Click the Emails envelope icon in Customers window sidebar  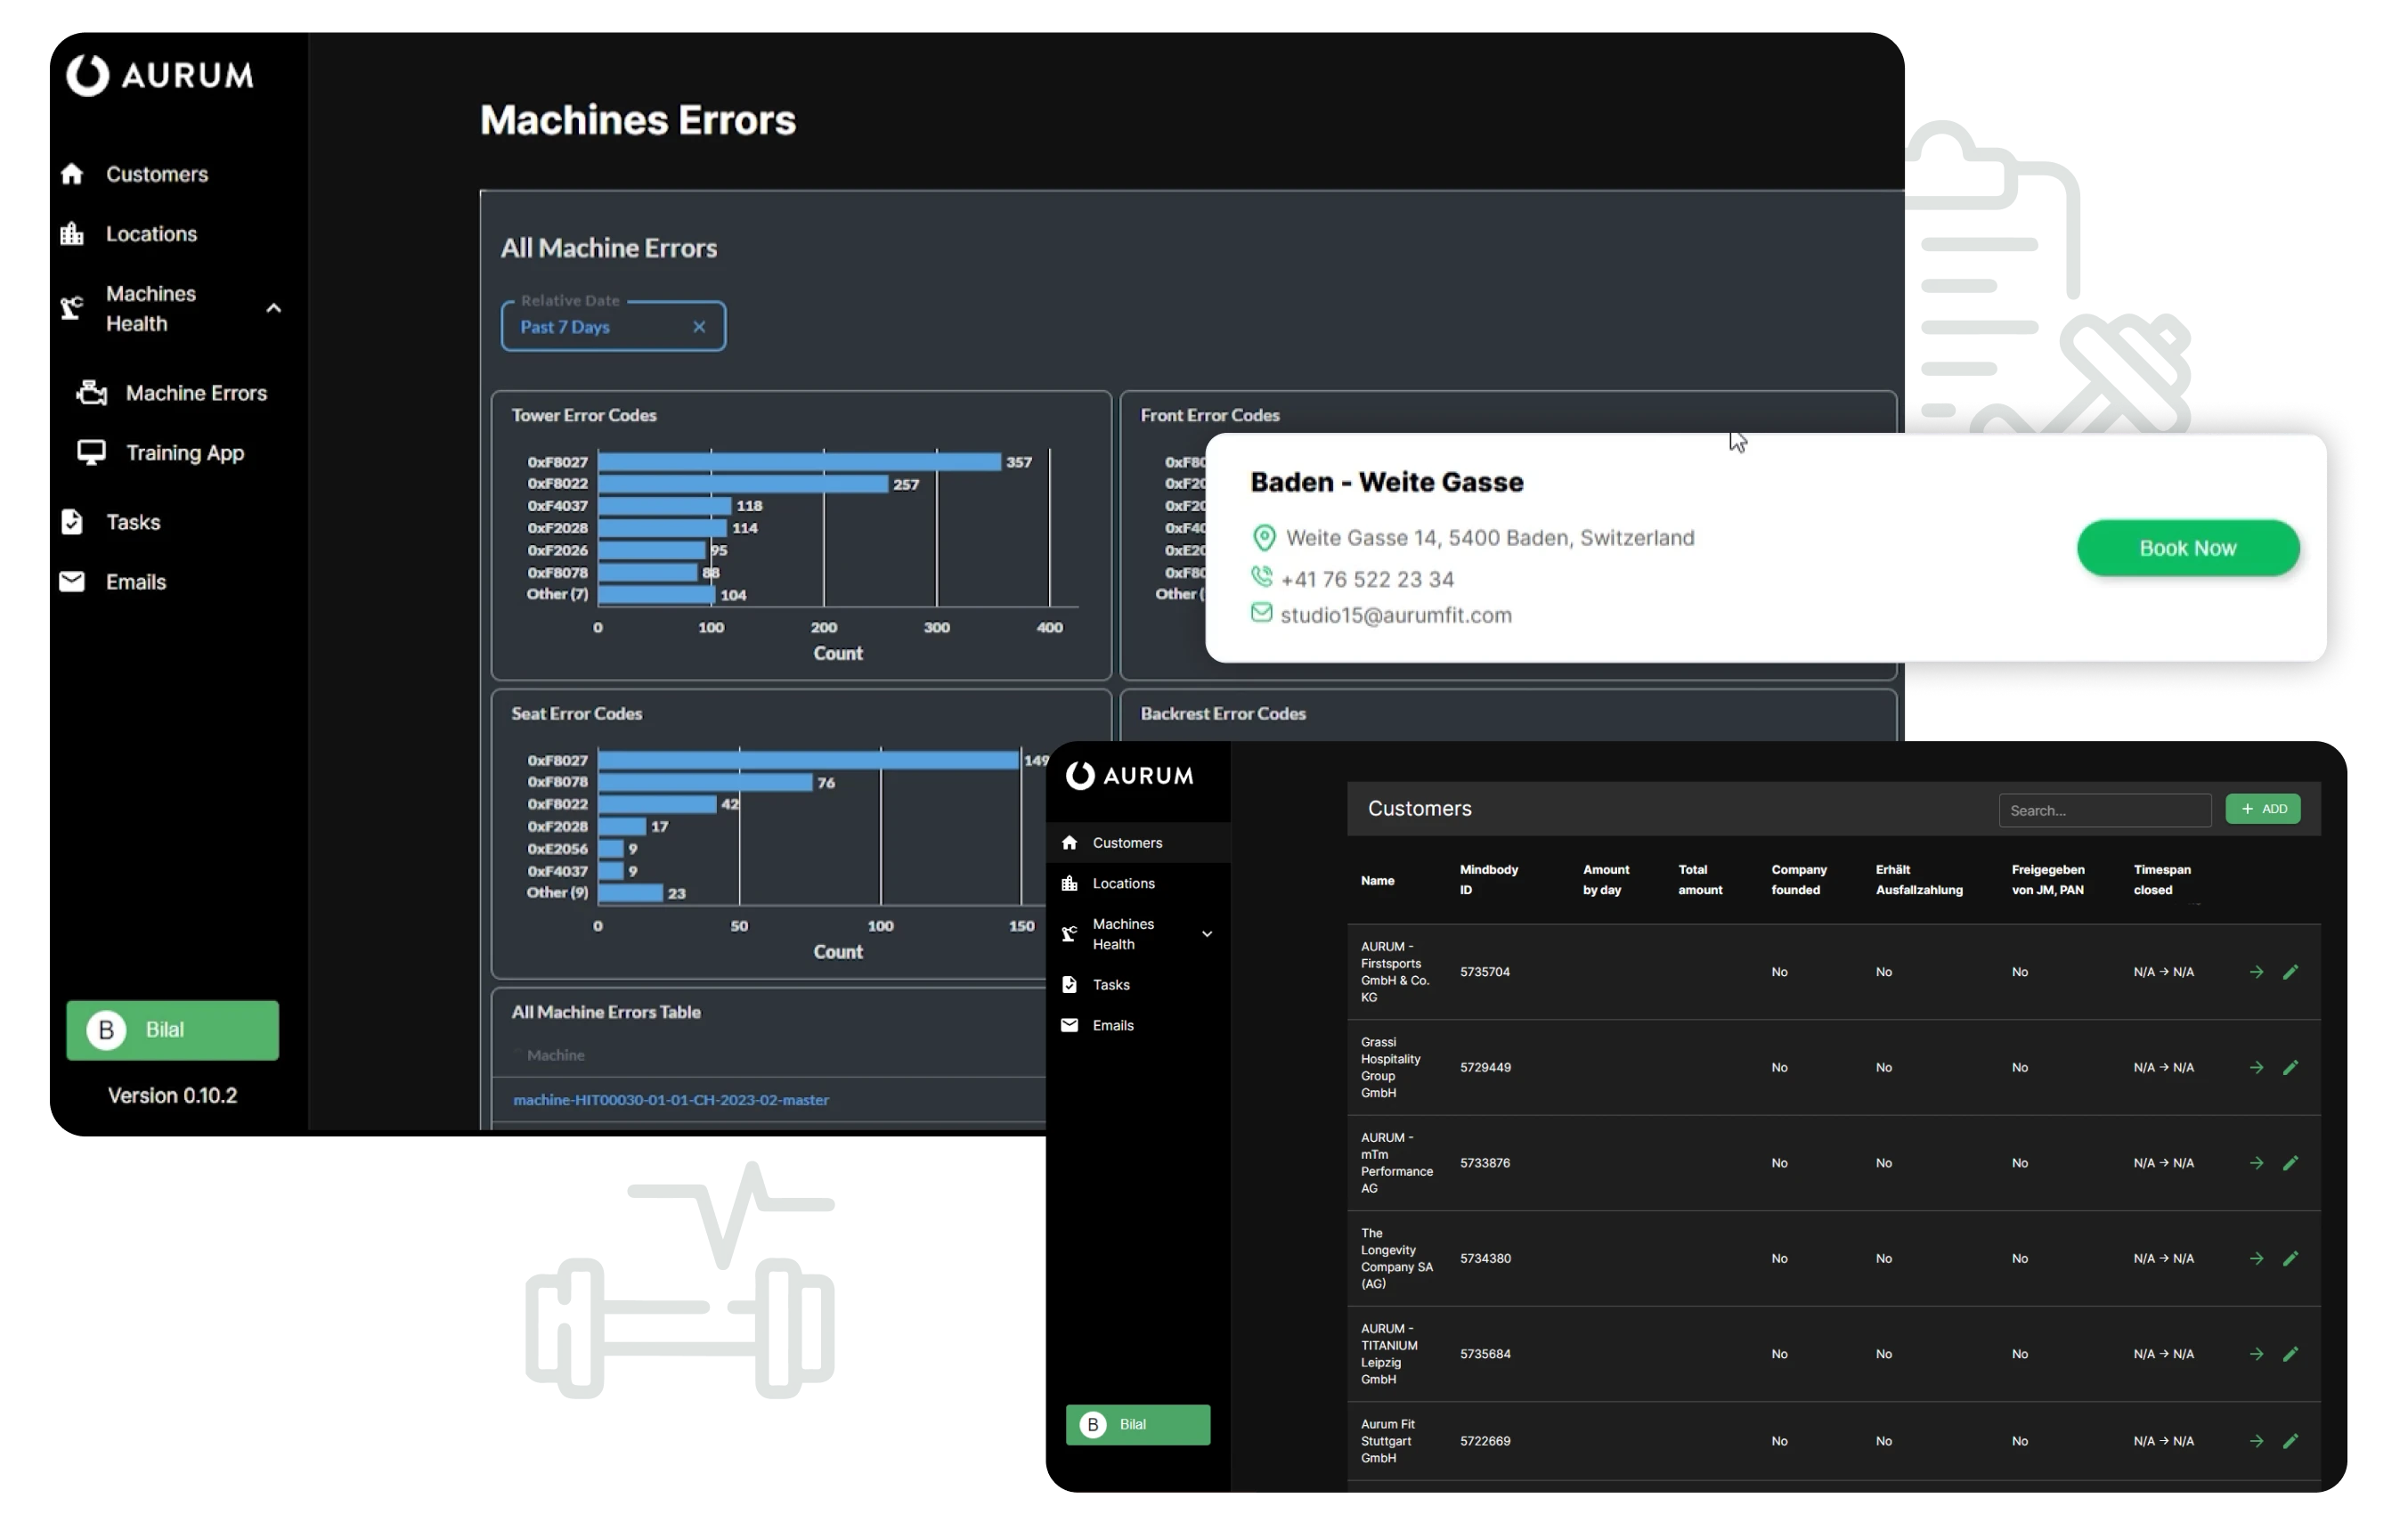(1069, 1026)
